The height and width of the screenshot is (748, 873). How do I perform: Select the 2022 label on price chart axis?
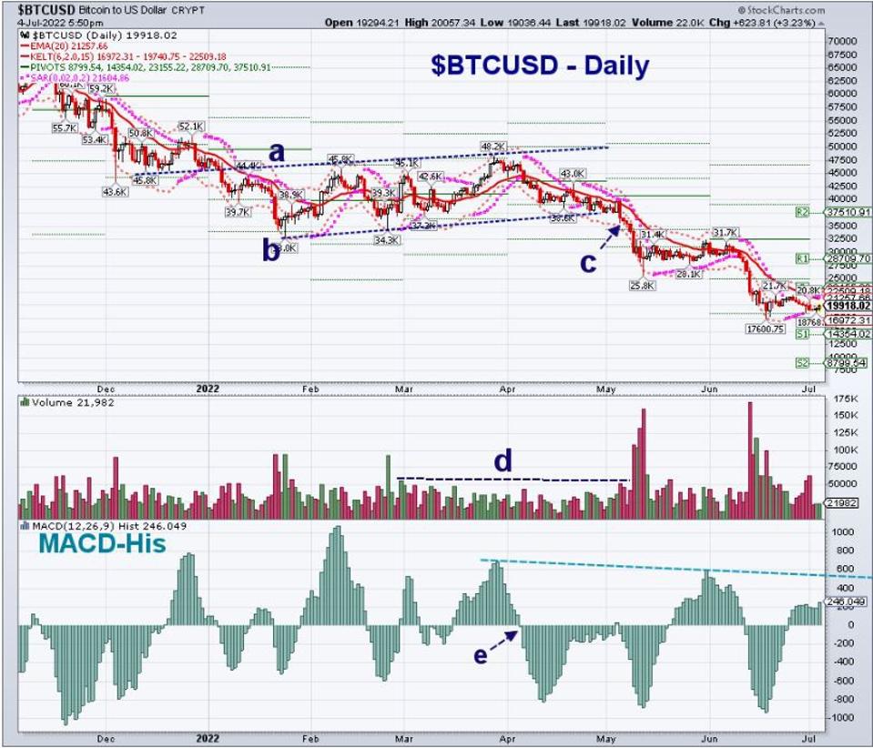pyautogui.click(x=209, y=387)
